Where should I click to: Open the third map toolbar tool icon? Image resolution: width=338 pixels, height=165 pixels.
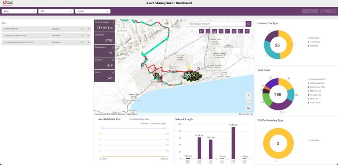click(215, 31)
